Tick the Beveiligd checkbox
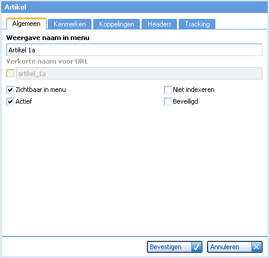This screenshot has width=269, height=258. click(168, 101)
